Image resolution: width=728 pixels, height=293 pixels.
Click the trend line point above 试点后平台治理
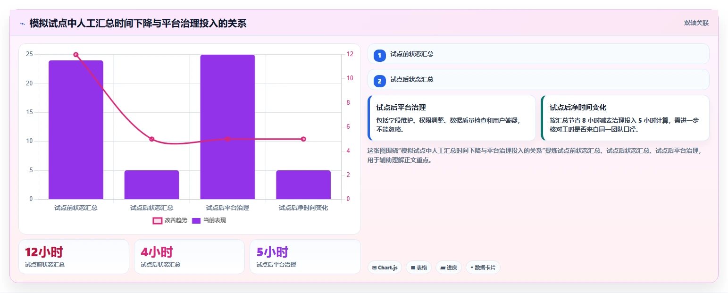(x=227, y=139)
